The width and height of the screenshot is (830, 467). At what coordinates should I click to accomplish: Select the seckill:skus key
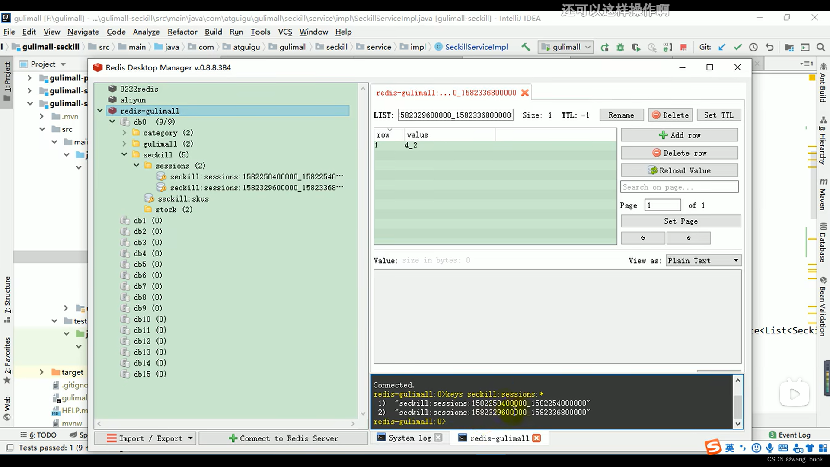click(183, 198)
